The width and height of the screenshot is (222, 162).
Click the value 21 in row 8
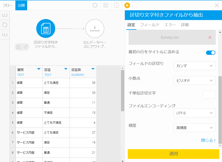[94, 153]
